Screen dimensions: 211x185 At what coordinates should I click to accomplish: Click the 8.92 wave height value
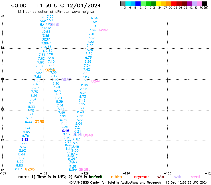pyautogui.click(x=23, y=151)
